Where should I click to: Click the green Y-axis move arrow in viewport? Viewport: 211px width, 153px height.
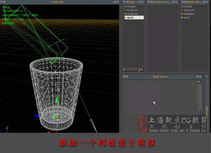click(x=57, y=100)
